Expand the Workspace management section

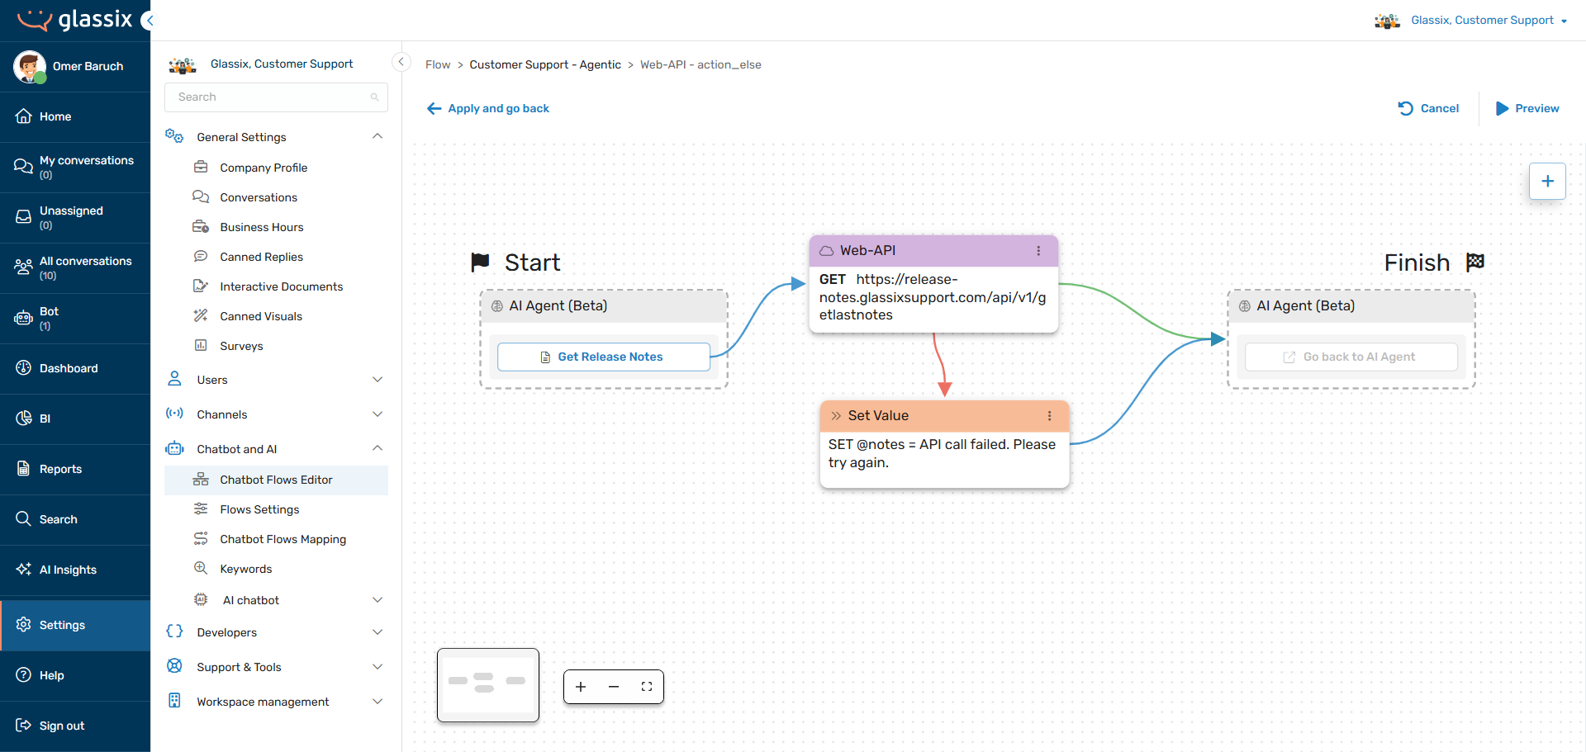(378, 702)
